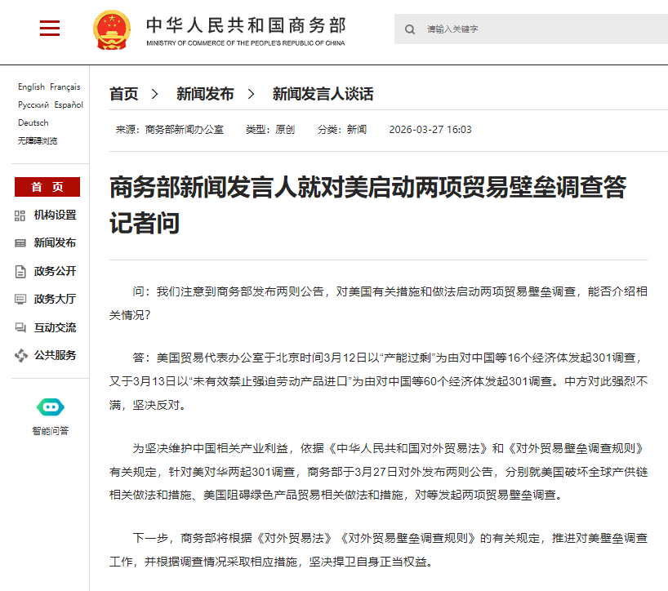Click 新闻发布 in the breadcrumb trail
This screenshot has width=668, height=591.
(x=205, y=95)
